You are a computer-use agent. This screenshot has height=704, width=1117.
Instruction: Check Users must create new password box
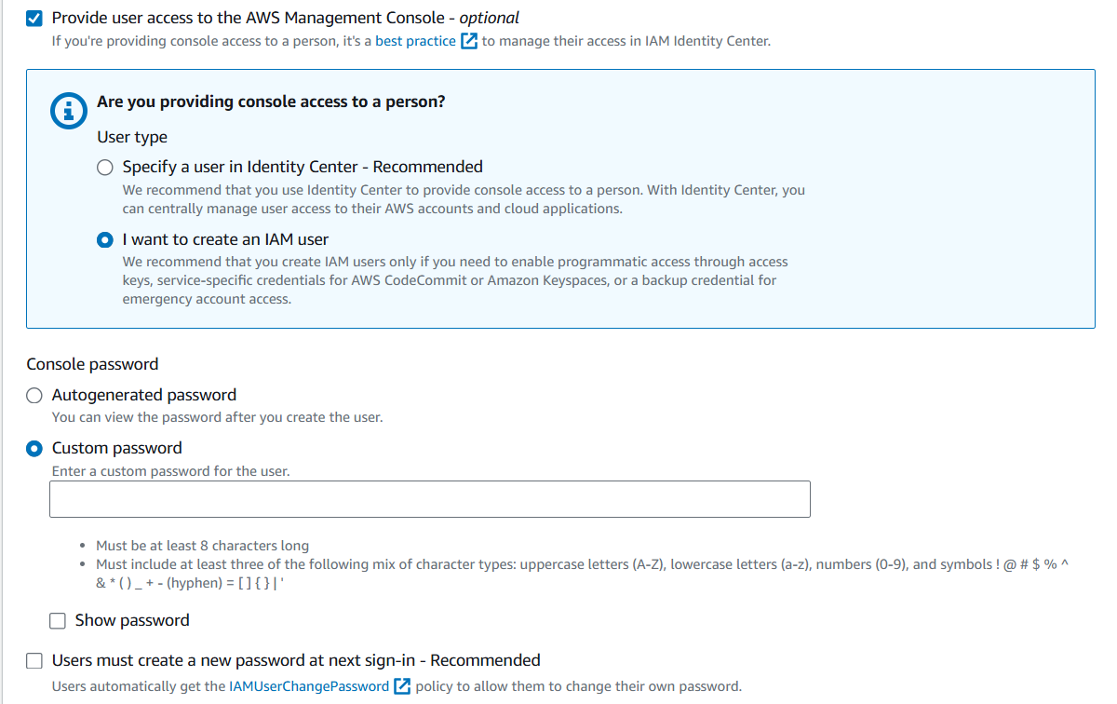(34, 661)
